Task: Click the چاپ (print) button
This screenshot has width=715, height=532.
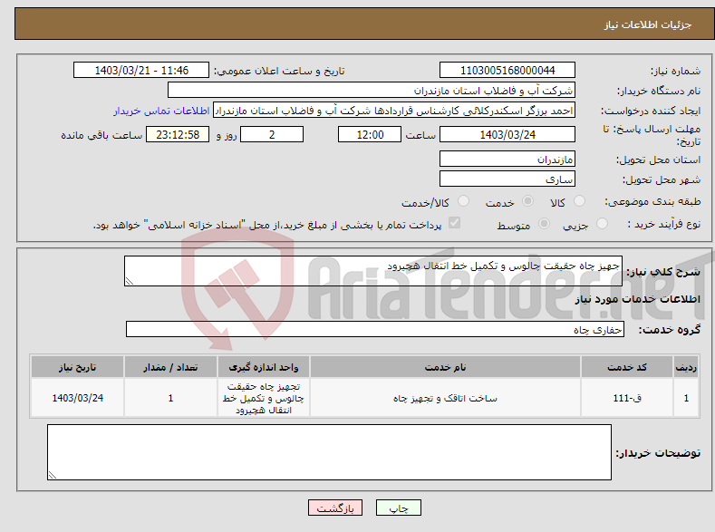Action: pos(398,508)
